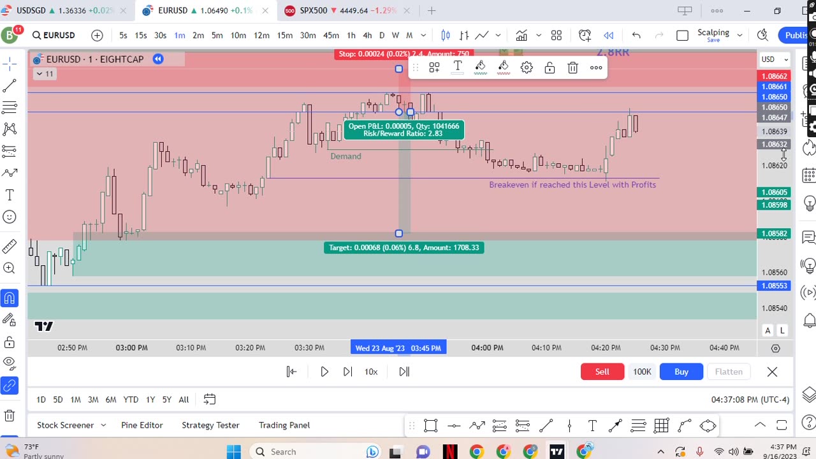Change replay speed 10x
The width and height of the screenshot is (816, 459).
371,372
